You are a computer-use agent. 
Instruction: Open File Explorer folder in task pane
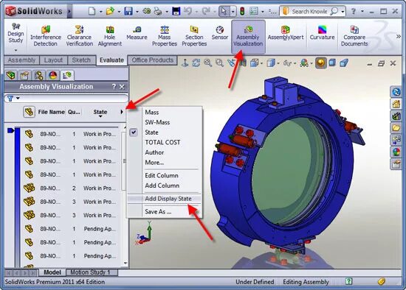396,128
